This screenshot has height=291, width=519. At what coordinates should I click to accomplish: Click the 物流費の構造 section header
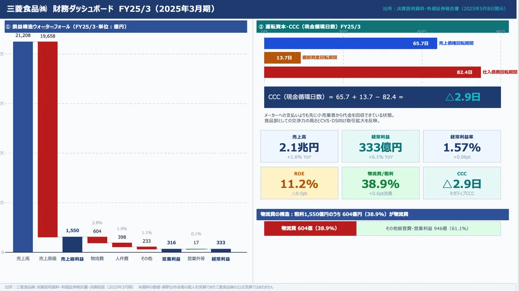(x=382, y=214)
